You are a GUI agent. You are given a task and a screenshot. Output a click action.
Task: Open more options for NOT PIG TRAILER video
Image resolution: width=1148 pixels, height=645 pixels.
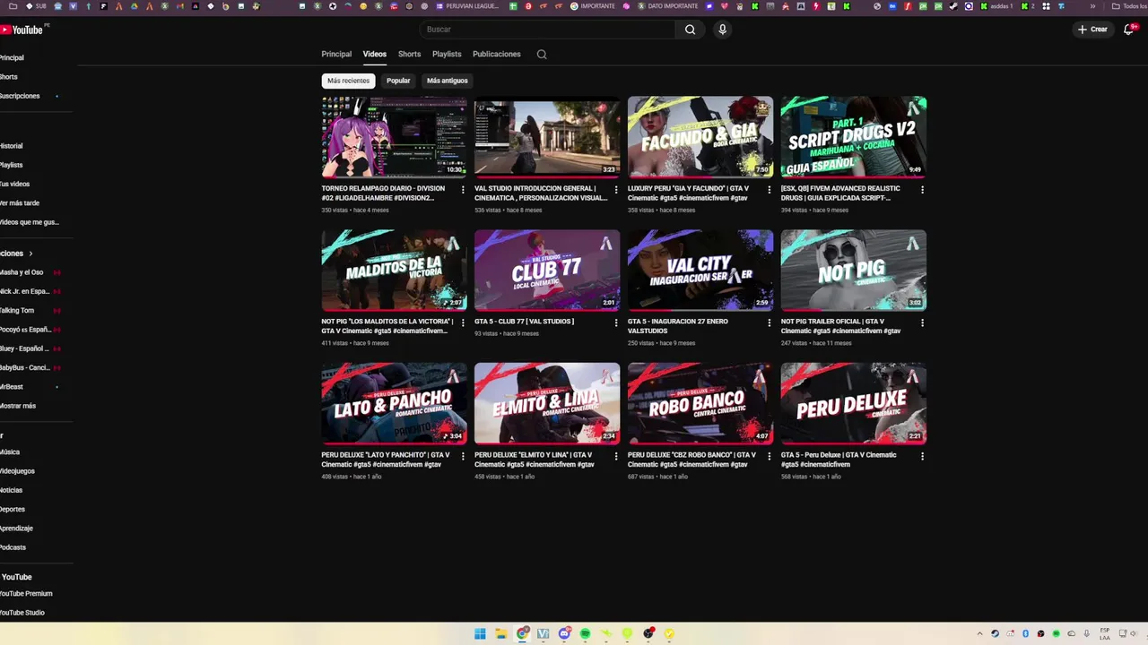click(x=922, y=322)
